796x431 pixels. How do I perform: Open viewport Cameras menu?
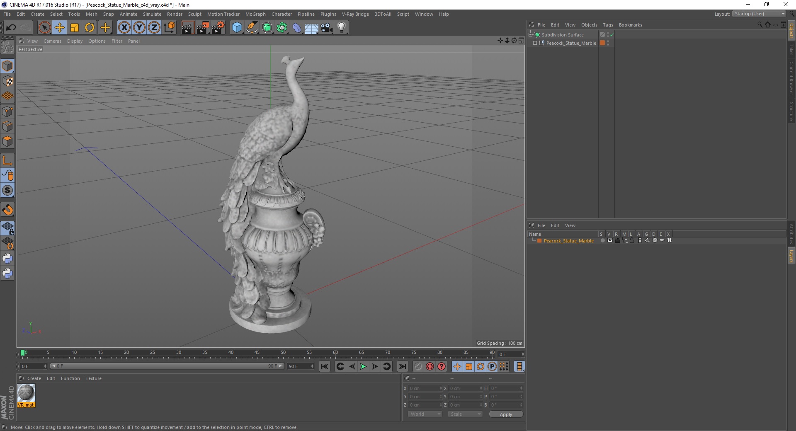52,41
